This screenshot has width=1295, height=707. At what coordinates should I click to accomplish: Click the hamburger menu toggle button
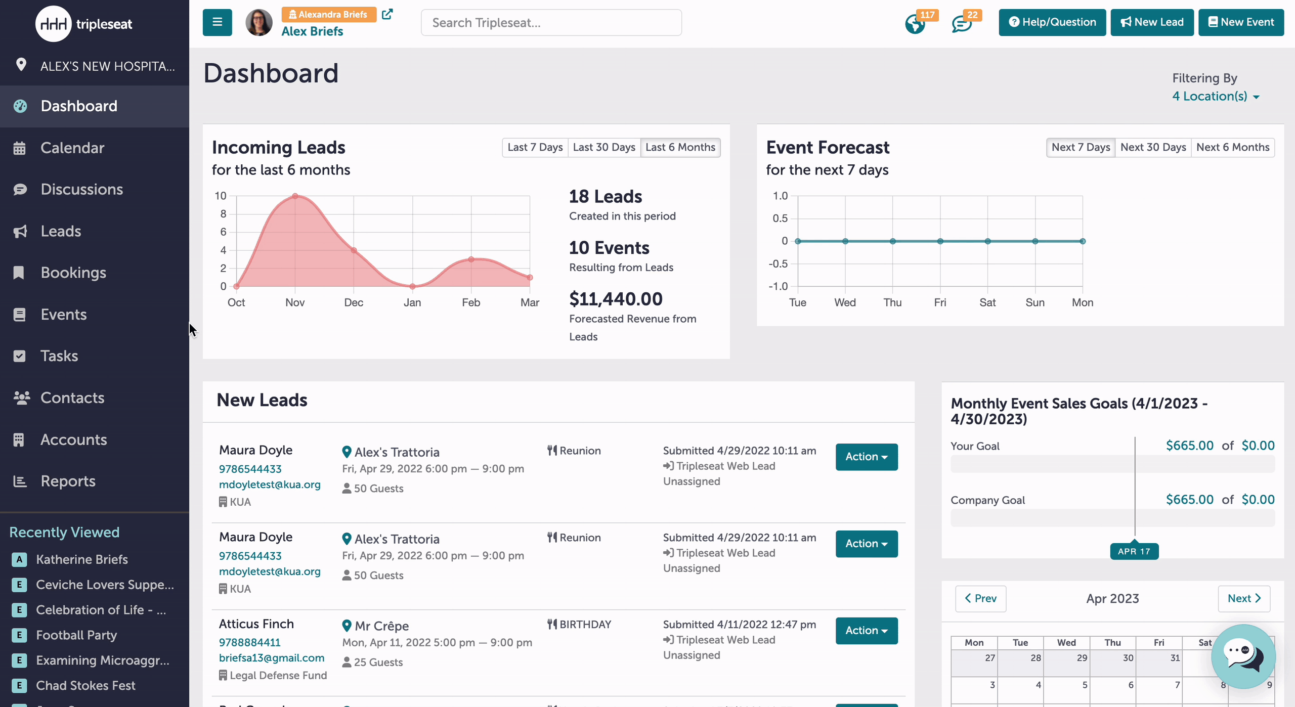tap(217, 22)
